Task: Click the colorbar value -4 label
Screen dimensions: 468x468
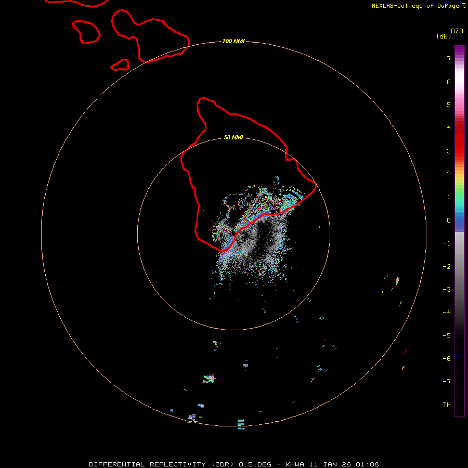Action: click(x=447, y=313)
